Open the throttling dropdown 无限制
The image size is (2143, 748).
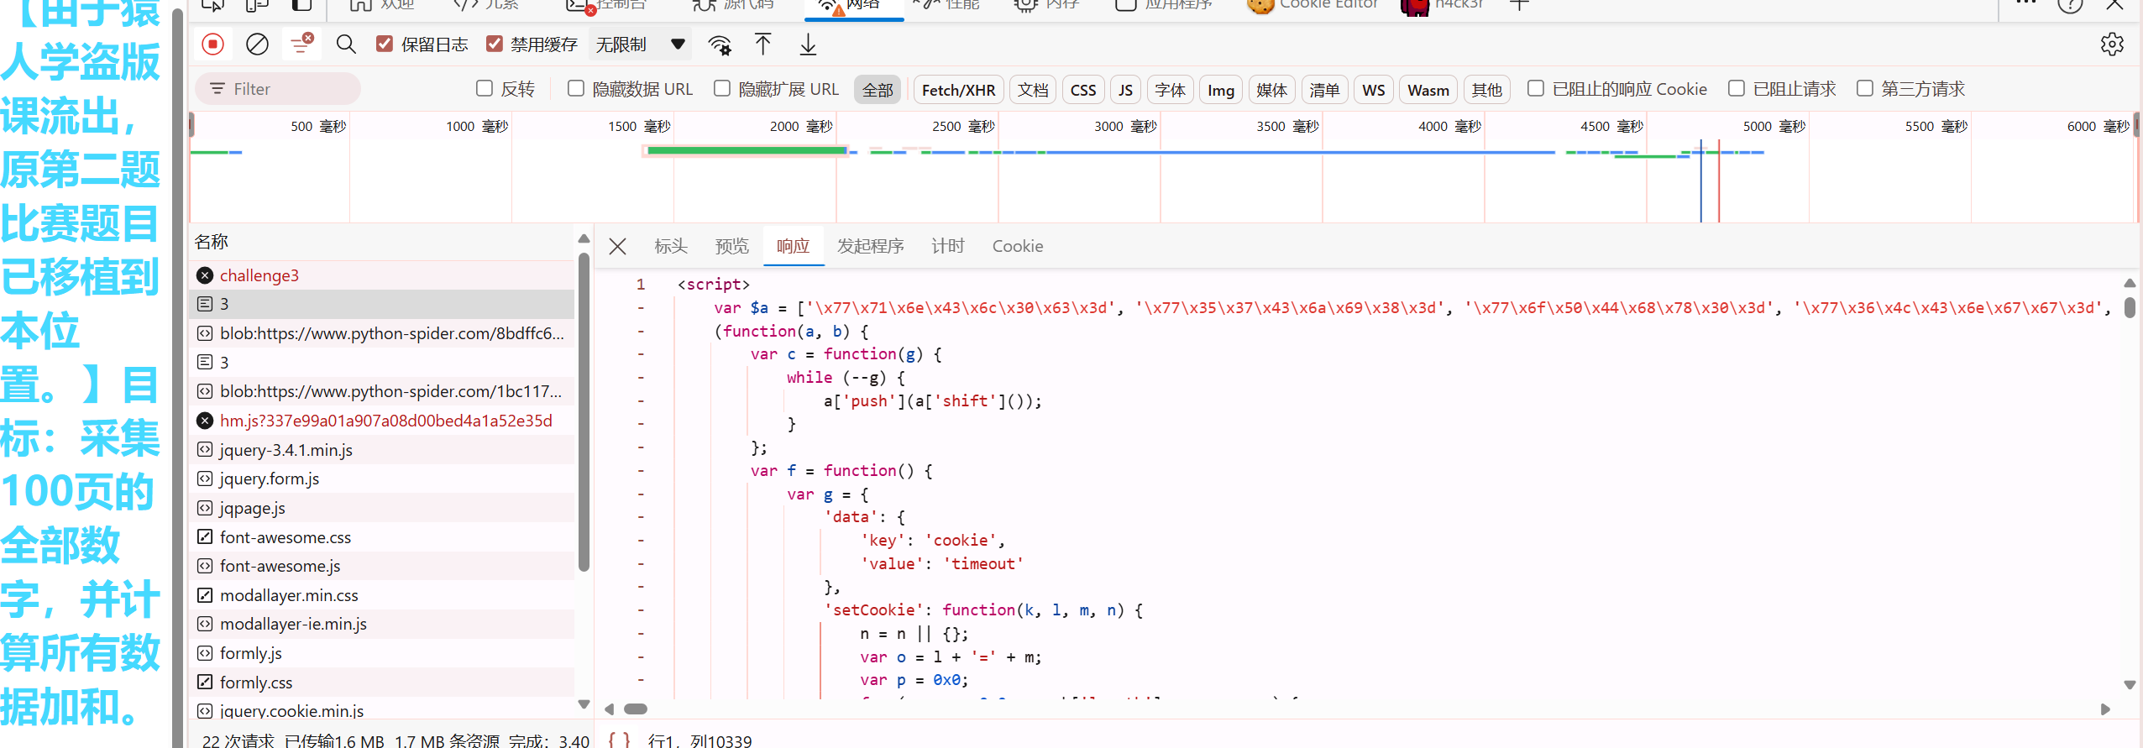(x=641, y=44)
